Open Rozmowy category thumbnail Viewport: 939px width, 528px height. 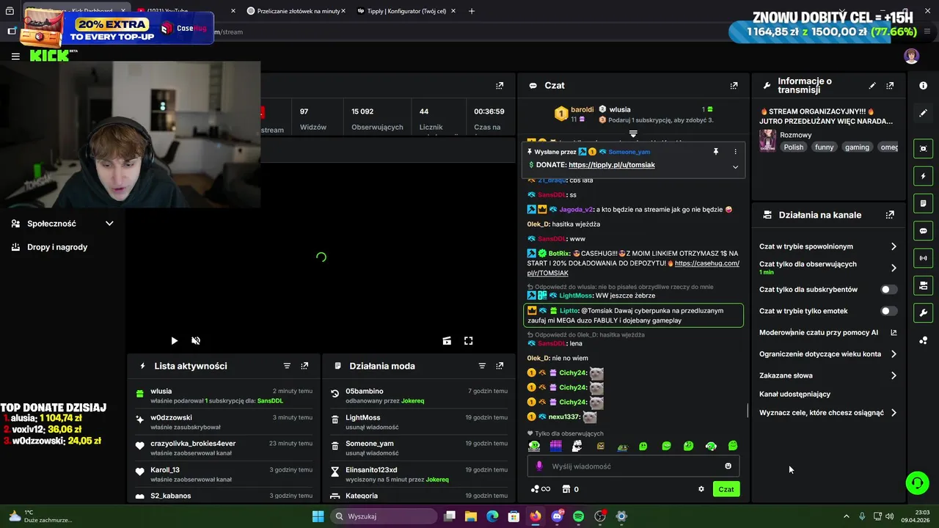click(x=767, y=141)
